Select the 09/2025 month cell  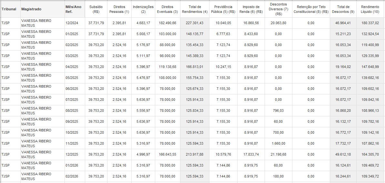tap(75, 121)
